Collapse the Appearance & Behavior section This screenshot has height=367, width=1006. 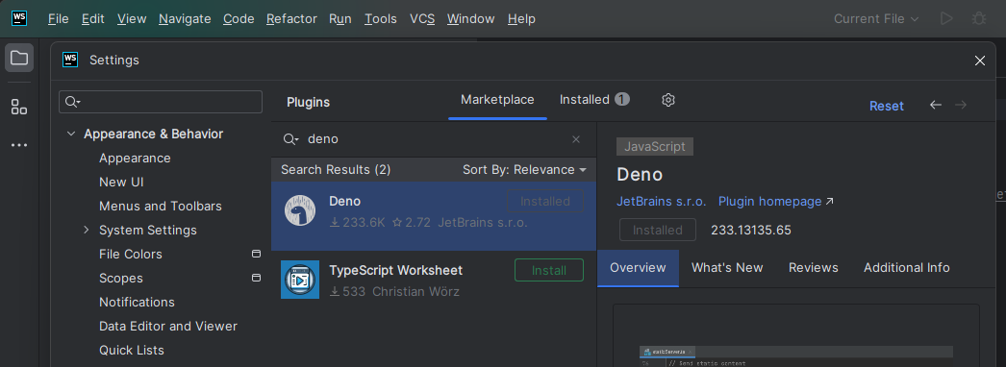pyautogui.click(x=70, y=134)
